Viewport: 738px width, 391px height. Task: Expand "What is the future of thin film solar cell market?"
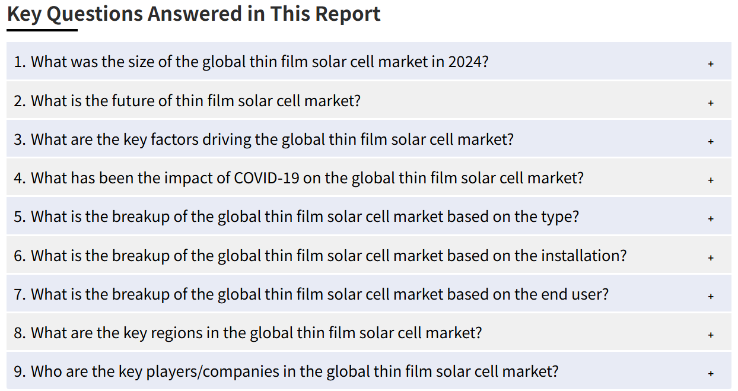368,100
